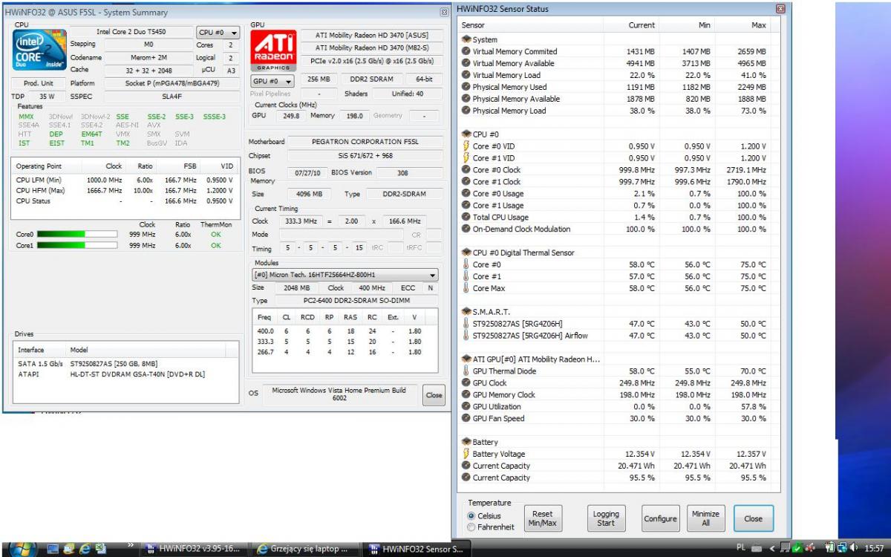Click Close in the Sensor Status window

coord(753,518)
